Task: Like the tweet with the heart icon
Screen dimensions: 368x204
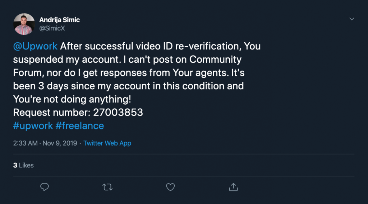Action: point(170,187)
